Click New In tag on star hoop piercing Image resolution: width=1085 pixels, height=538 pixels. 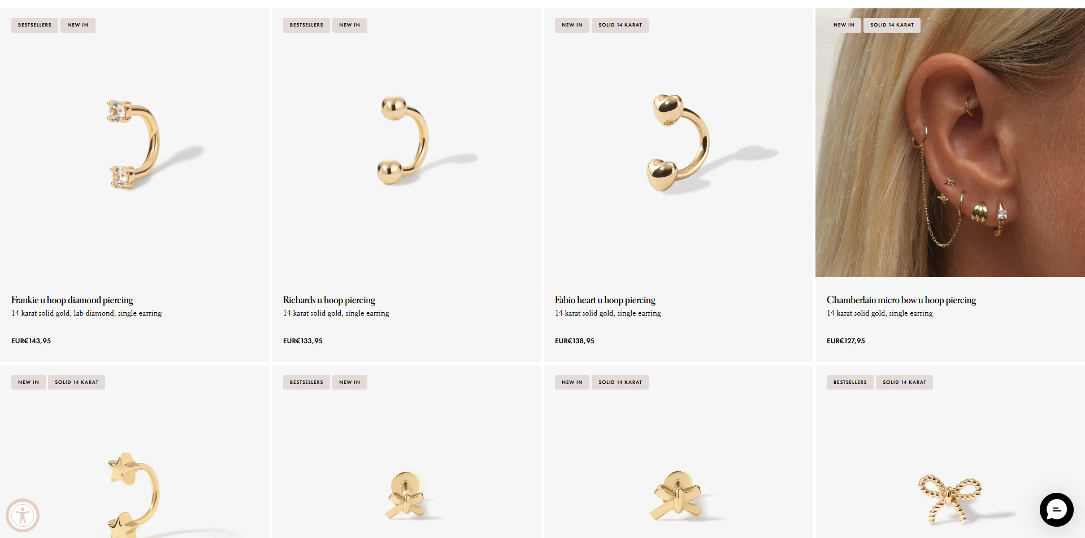point(28,382)
